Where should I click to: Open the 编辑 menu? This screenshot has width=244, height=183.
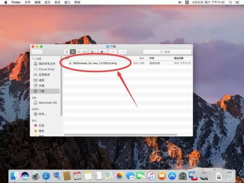(x=38, y=2)
